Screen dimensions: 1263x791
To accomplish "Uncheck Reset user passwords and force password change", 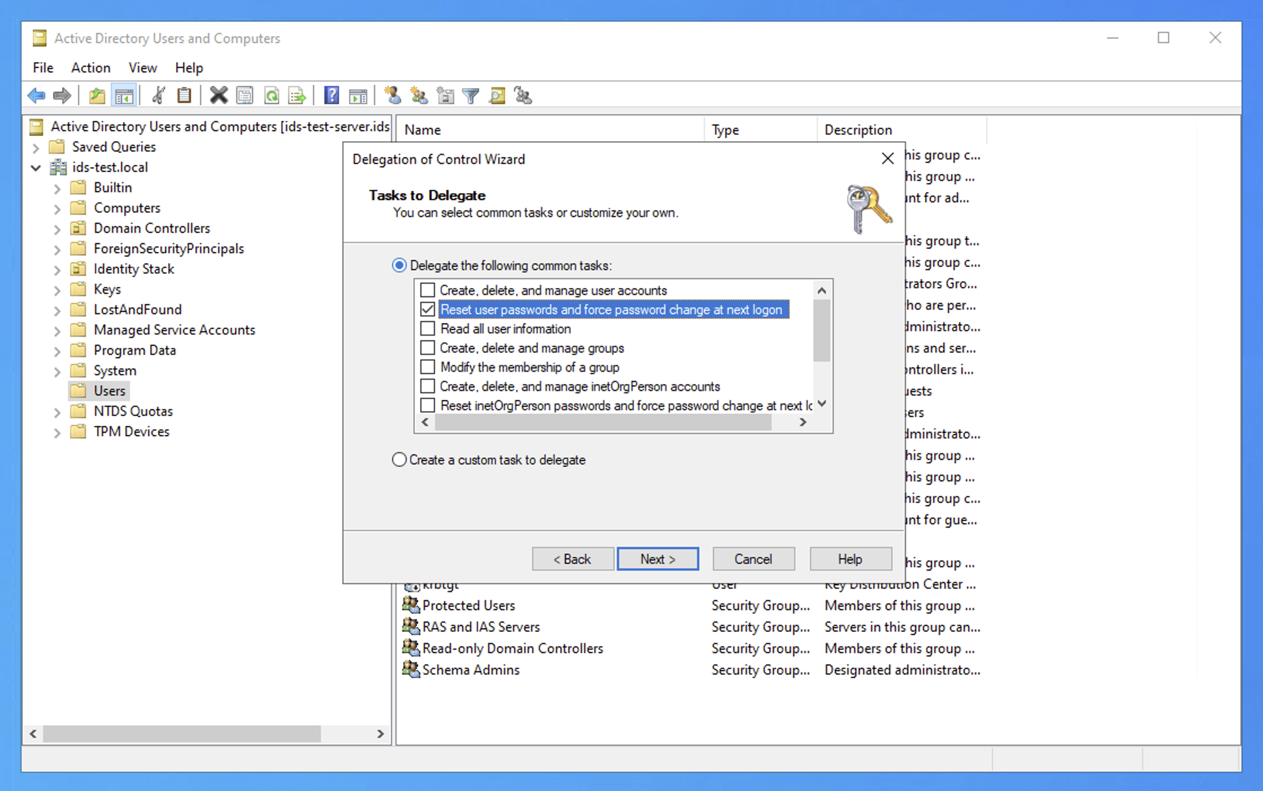I will coord(428,310).
